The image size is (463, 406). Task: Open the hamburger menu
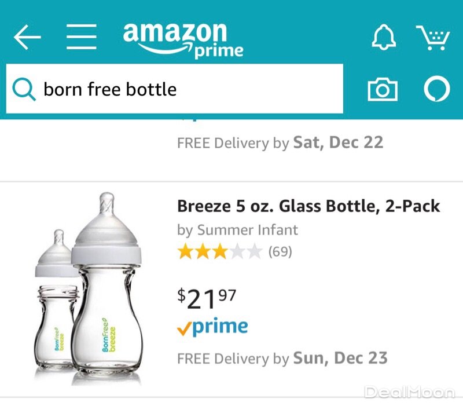click(x=81, y=38)
